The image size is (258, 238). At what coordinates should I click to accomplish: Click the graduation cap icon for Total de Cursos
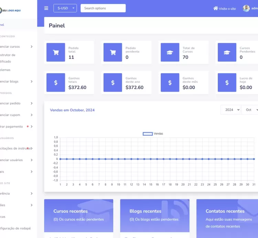pos(170,52)
